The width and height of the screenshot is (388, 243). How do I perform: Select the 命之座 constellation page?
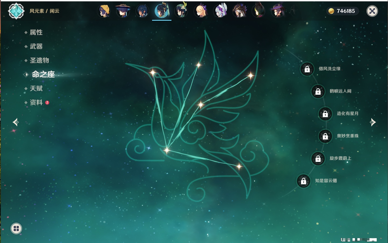pyautogui.click(x=43, y=74)
